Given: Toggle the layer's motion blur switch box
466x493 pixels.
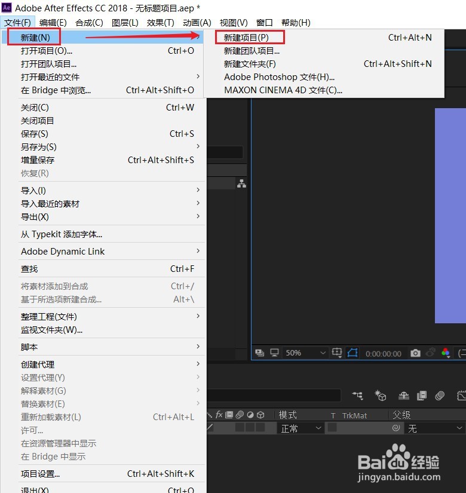Looking at the screenshot, I should pyautogui.click(x=240, y=427).
